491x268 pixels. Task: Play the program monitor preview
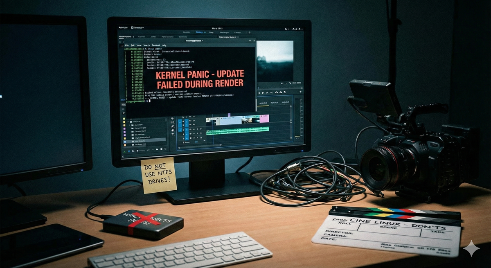point(263,93)
